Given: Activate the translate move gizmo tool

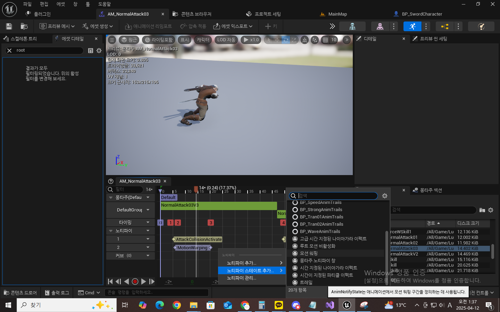Looking at the screenshot, I should tap(277, 40).
